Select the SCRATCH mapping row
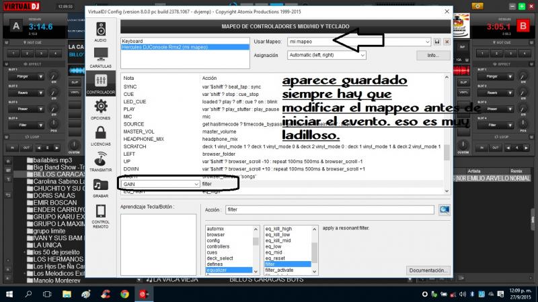The image size is (538, 302). 283,146
